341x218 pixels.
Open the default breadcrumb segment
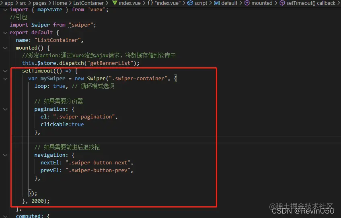point(229,3)
